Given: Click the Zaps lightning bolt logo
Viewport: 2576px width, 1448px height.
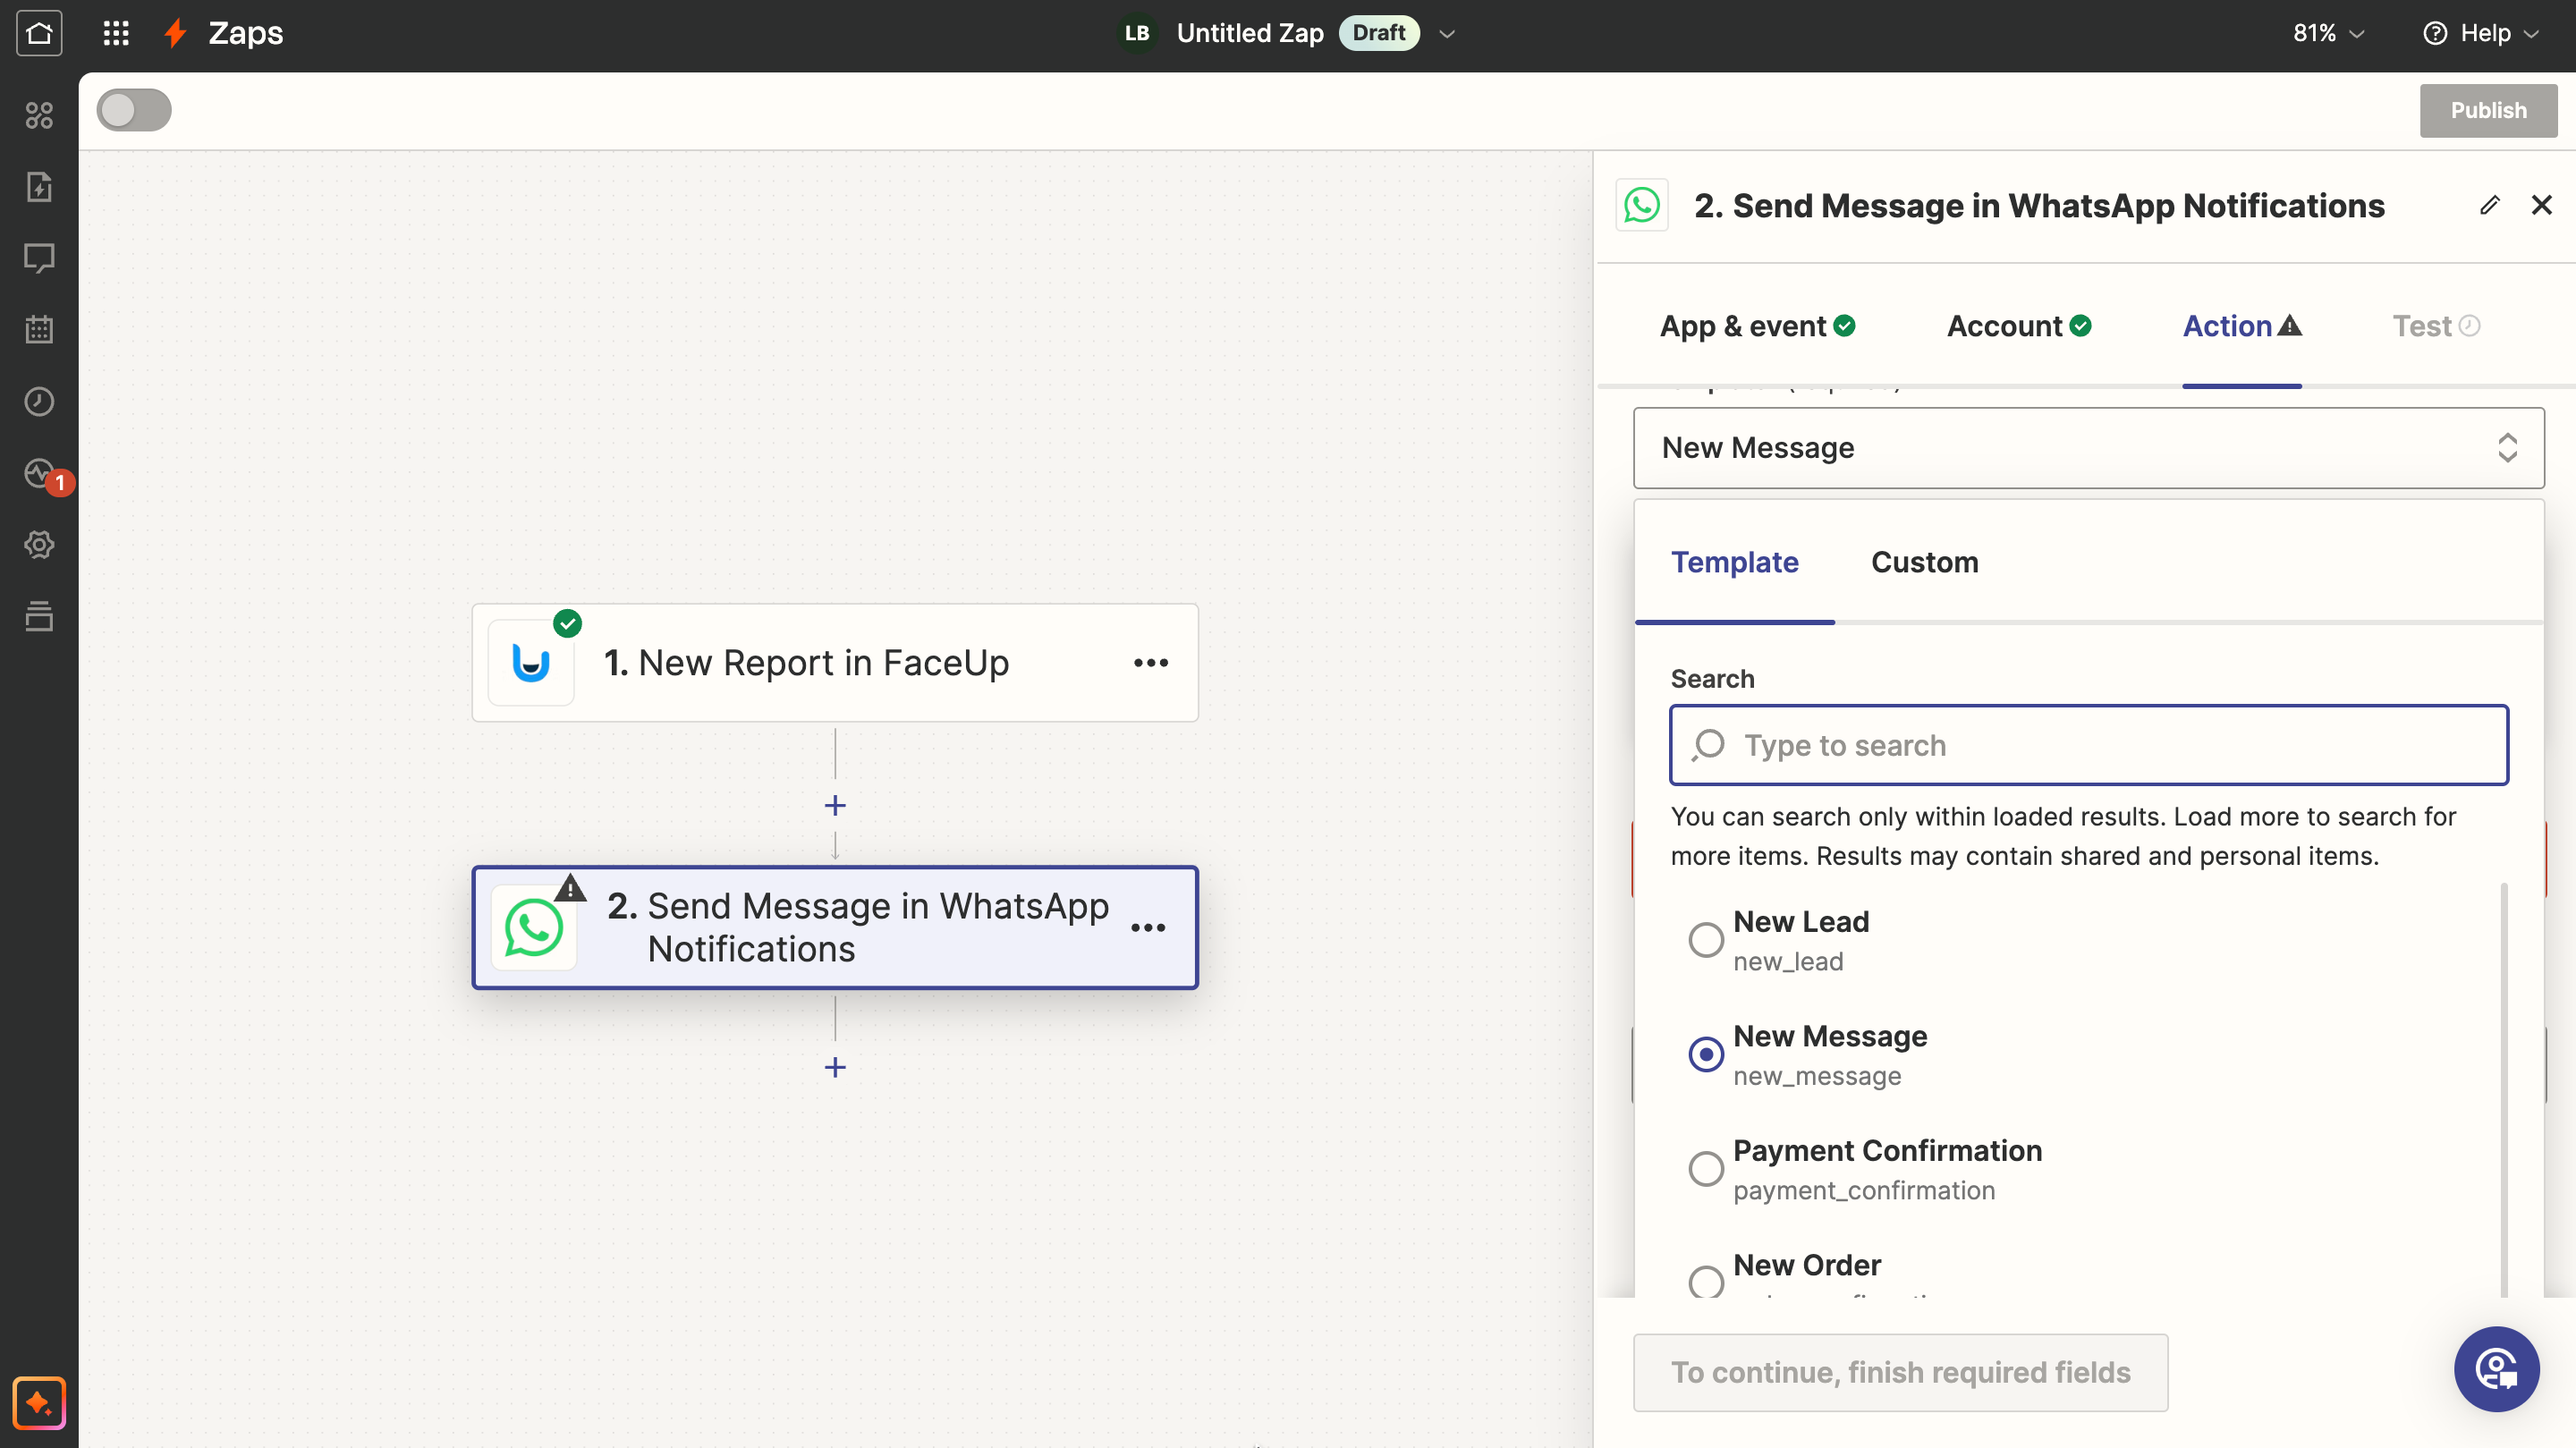Looking at the screenshot, I should pyautogui.click(x=176, y=33).
